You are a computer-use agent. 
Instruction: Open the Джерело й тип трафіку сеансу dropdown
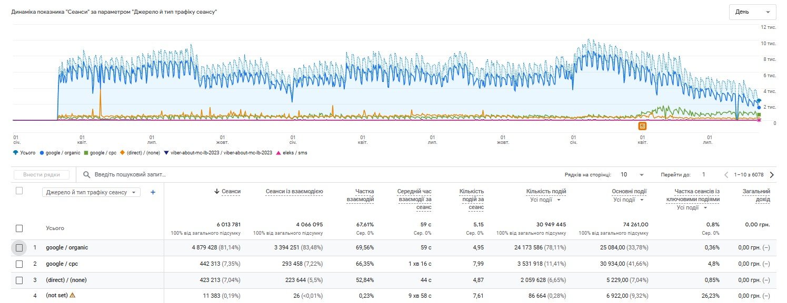(91, 192)
